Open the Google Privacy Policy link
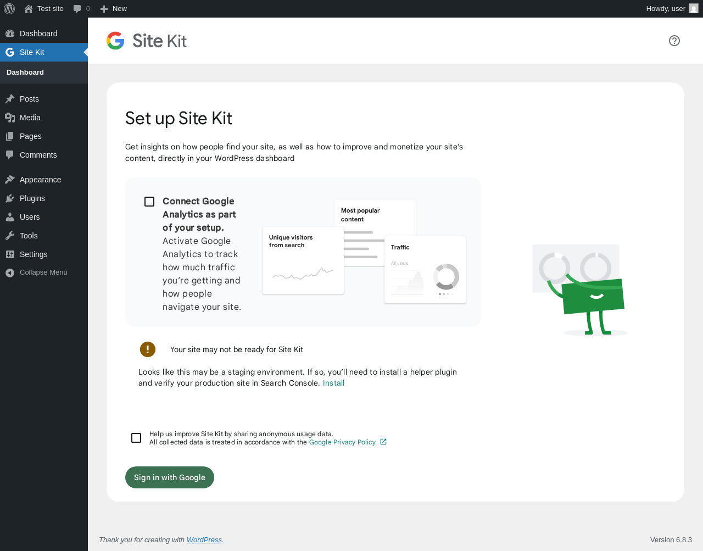703x551 pixels. [x=343, y=442]
